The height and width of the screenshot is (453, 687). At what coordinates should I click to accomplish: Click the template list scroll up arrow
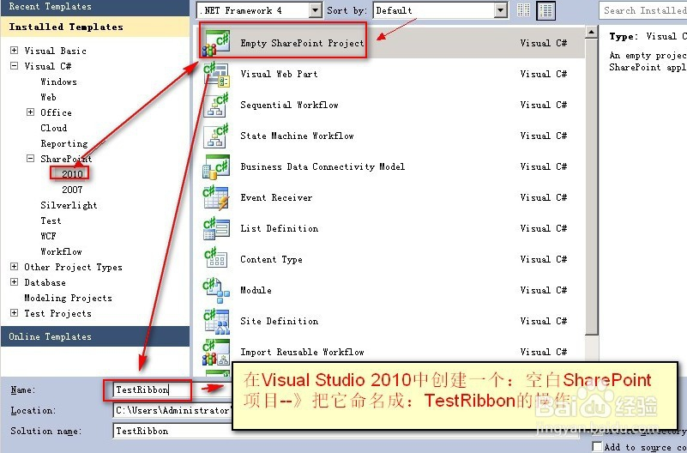592,33
